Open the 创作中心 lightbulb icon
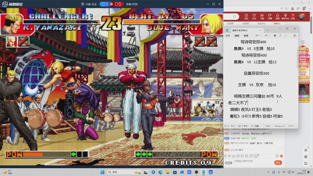 click(x=286, y=16)
